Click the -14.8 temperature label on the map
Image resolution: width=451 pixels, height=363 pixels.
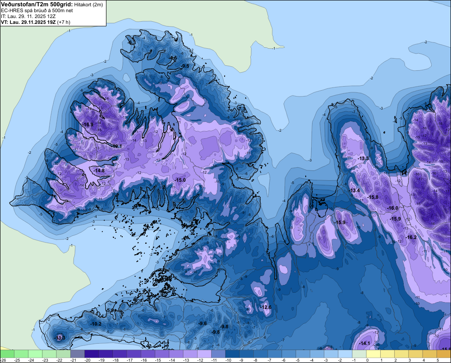(99, 170)
